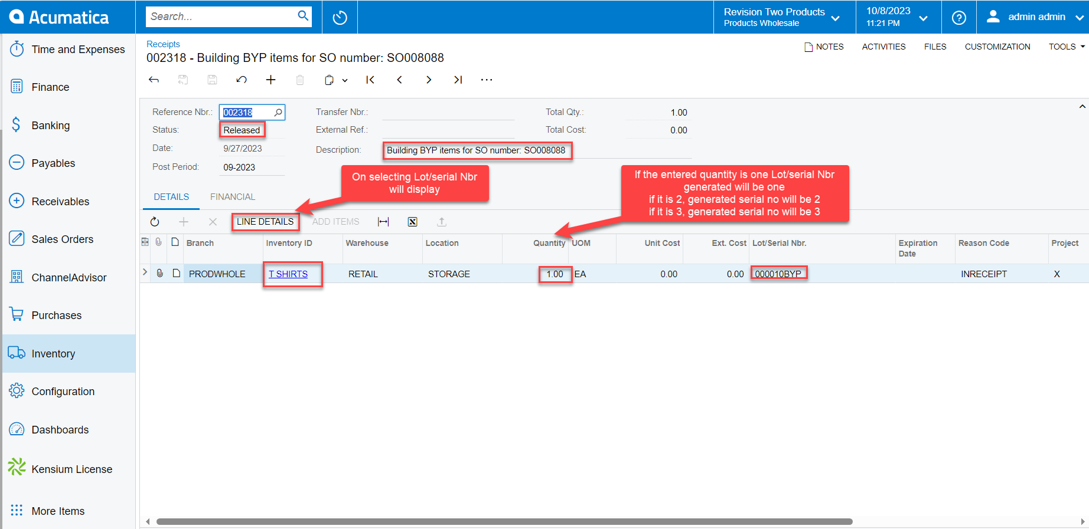Open the LINE DETAILS button
Screen dimensions: 1089x529
coord(265,222)
